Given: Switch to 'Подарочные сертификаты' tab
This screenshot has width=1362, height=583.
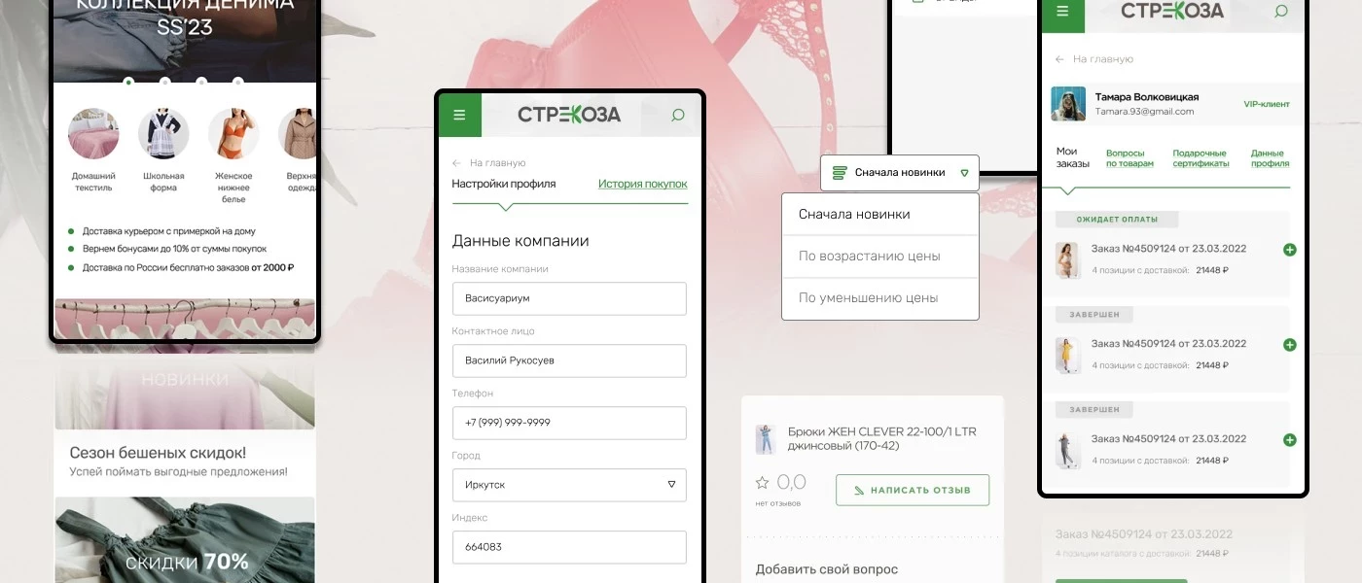Looking at the screenshot, I should [x=1201, y=158].
